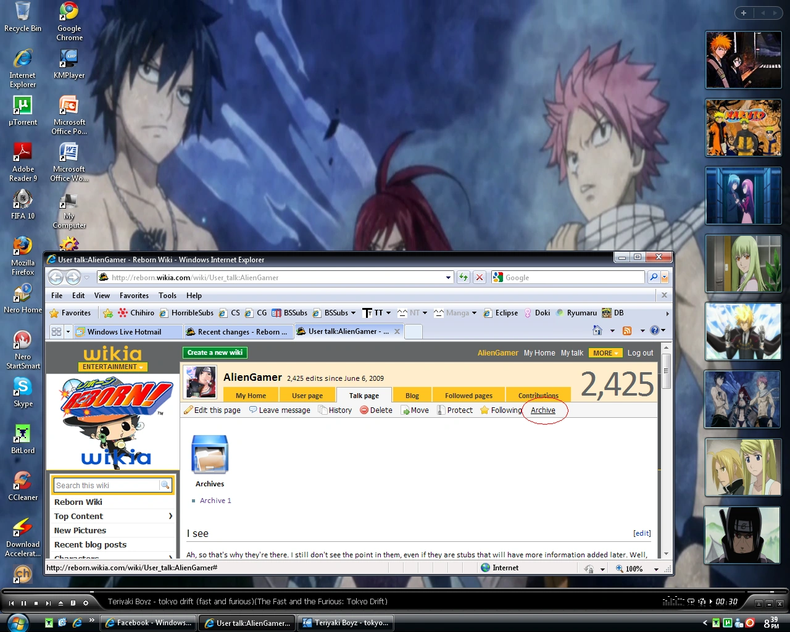Select the User page wiki tab
Screen dimensions: 790x632
[x=307, y=396]
